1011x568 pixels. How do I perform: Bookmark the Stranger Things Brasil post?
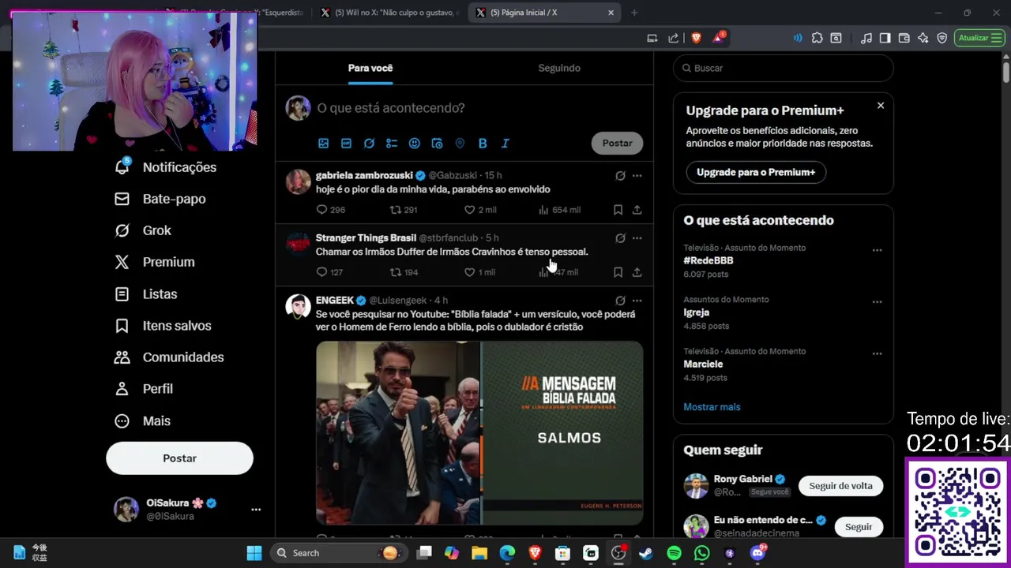tap(618, 272)
